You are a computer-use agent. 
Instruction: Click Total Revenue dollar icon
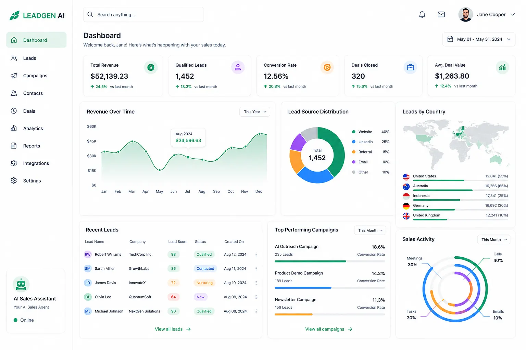[151, 67]
